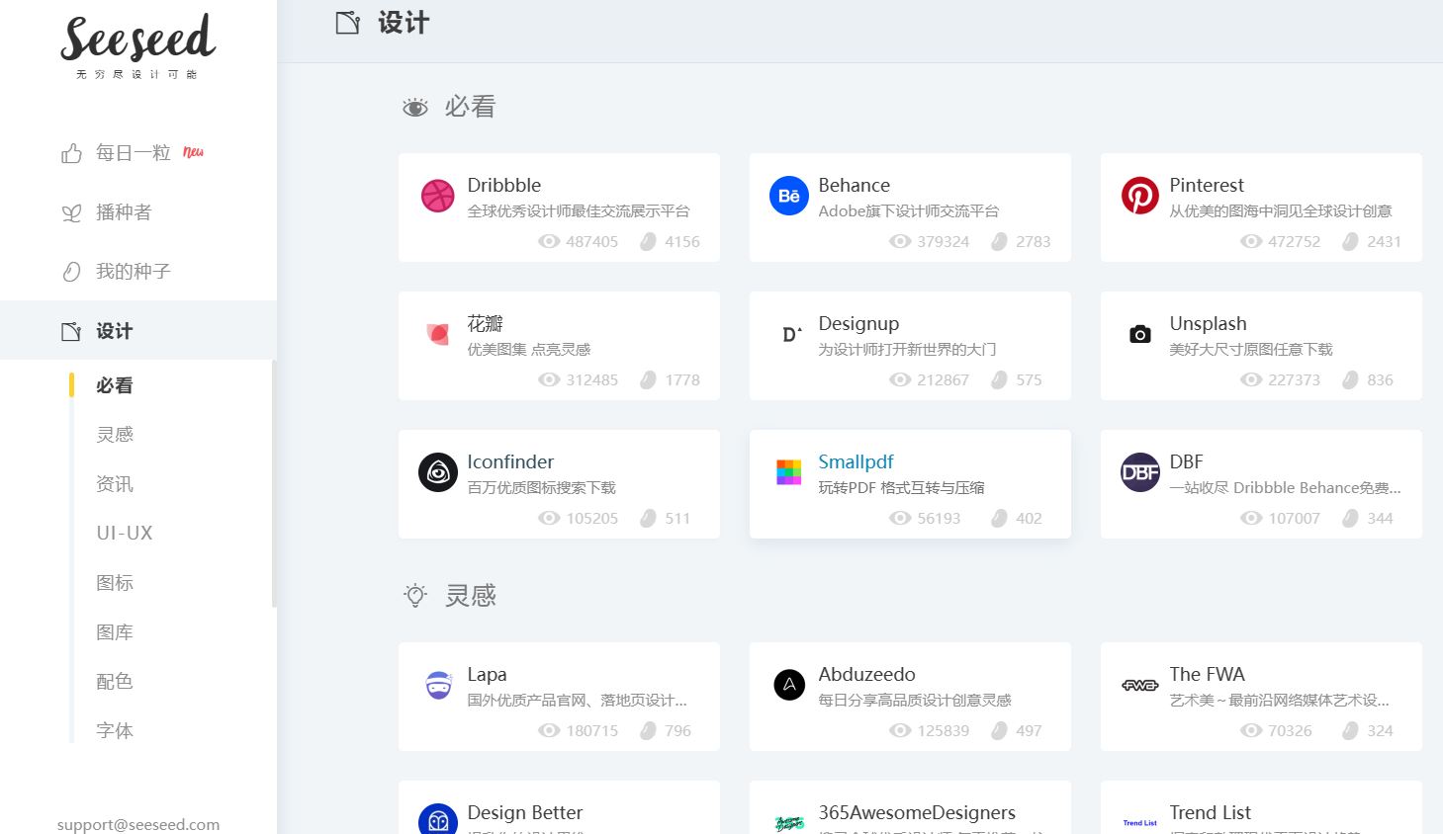
Task: Jump to the 配色 subcategory
Action: 115,682
